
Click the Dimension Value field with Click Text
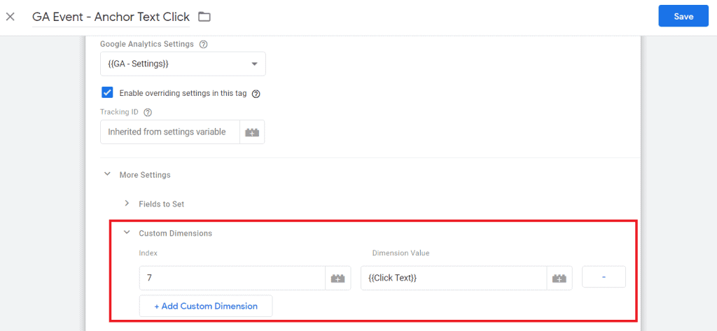point(454,278)
